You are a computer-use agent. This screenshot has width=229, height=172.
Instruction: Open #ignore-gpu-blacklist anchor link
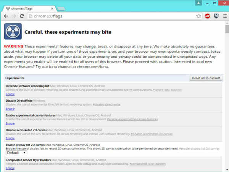pos(167,90)
